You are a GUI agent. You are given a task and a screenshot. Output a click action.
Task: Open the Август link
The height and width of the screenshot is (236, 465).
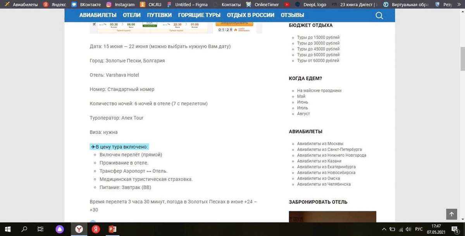pyautogui.click(x=303, y=114)
